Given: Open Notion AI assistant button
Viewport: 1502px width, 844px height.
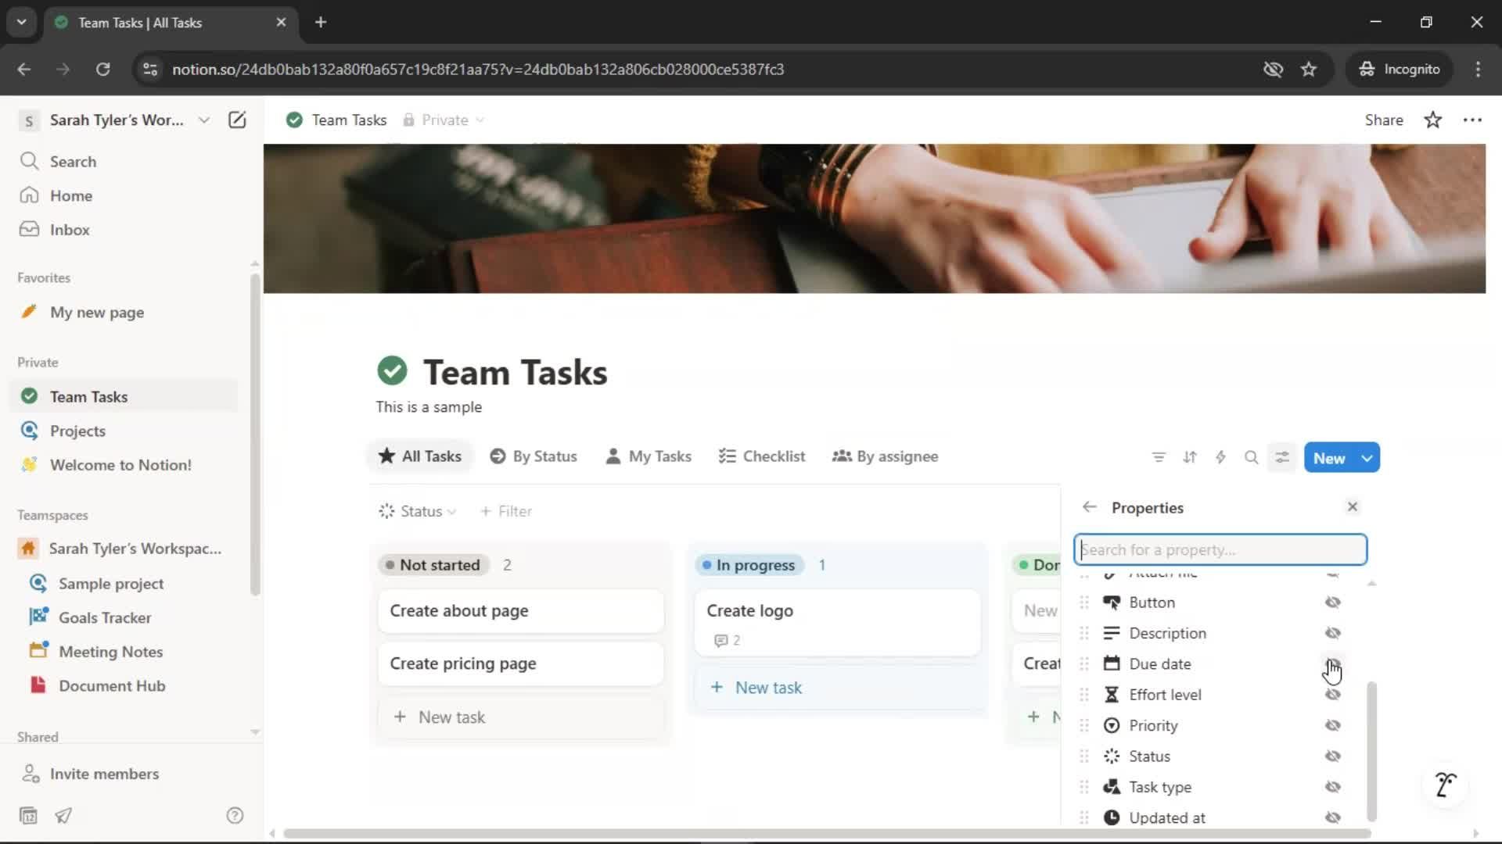Looking at the screenshot, I should point(1446,784).
